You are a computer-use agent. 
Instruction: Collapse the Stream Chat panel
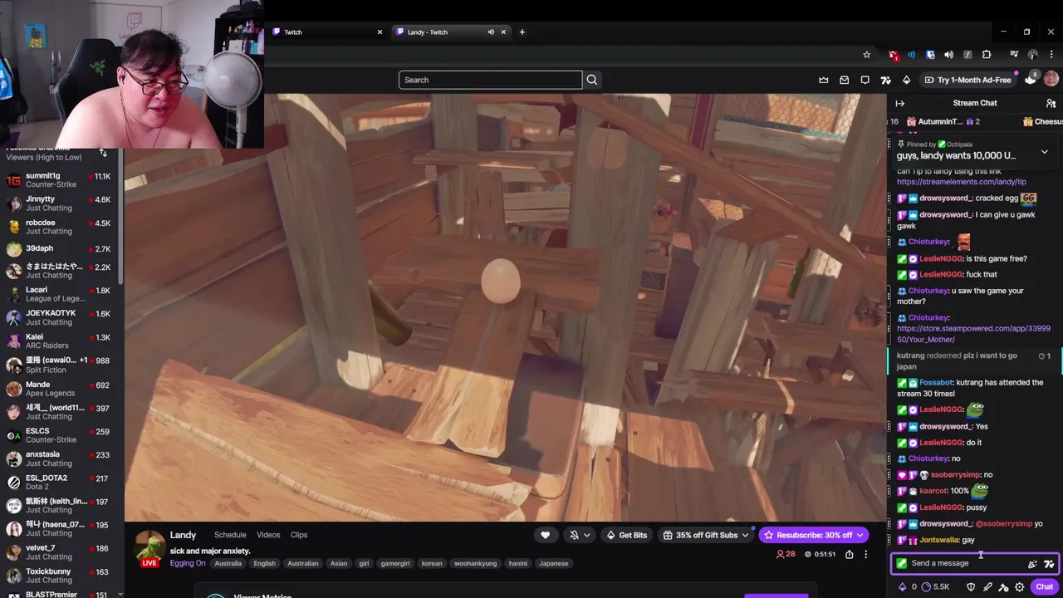[899, 103]
